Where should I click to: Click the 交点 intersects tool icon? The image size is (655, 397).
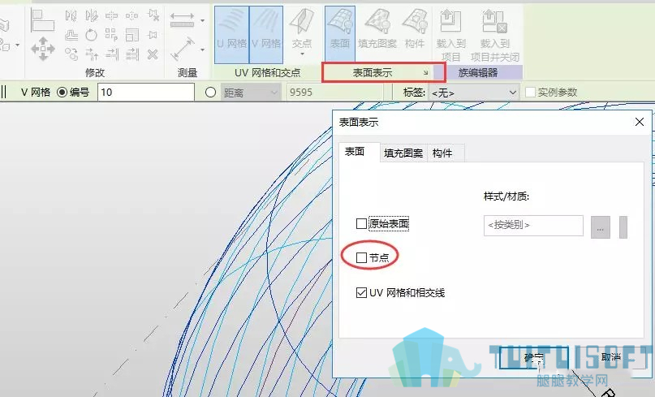[x=302, y=25]
